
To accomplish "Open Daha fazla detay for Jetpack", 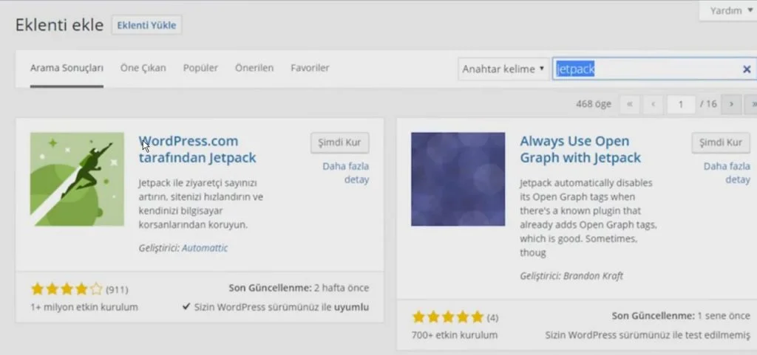I will pos(345,173).
